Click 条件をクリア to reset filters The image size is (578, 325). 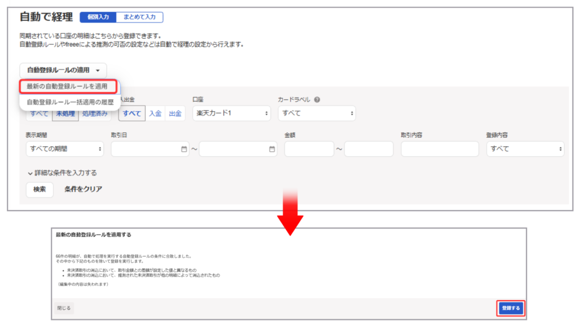pyautogui.click(x=84, y=190)
